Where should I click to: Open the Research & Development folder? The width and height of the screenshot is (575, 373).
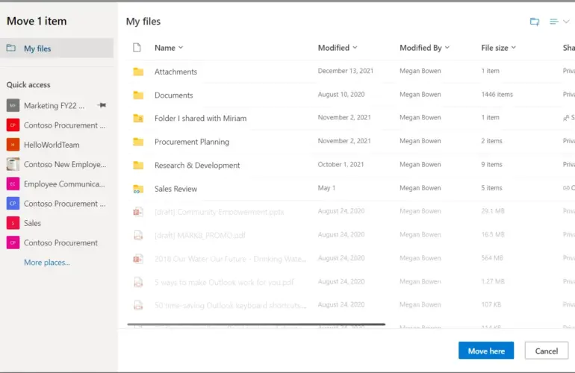click(x=197, y=166)
